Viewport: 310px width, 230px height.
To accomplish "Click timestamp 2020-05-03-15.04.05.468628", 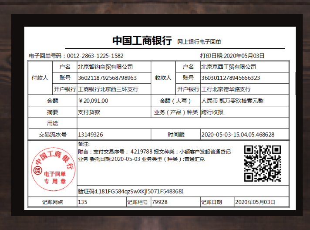I will click(x=238, y=135).
